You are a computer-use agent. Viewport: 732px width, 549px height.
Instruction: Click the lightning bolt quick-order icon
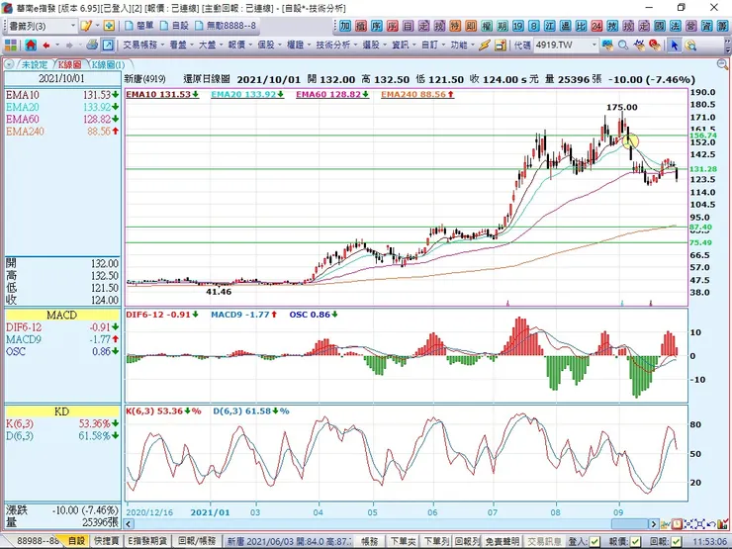pos(485,46)
